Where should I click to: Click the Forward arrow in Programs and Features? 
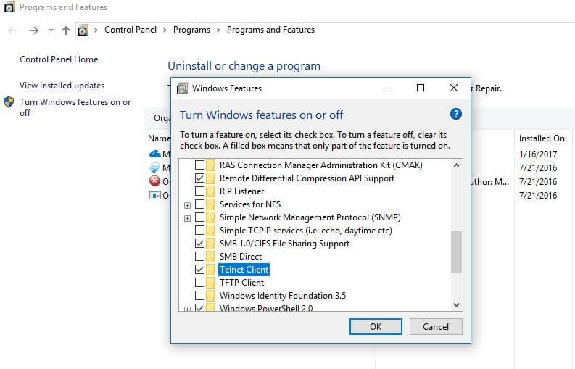(x=34, y=30)
